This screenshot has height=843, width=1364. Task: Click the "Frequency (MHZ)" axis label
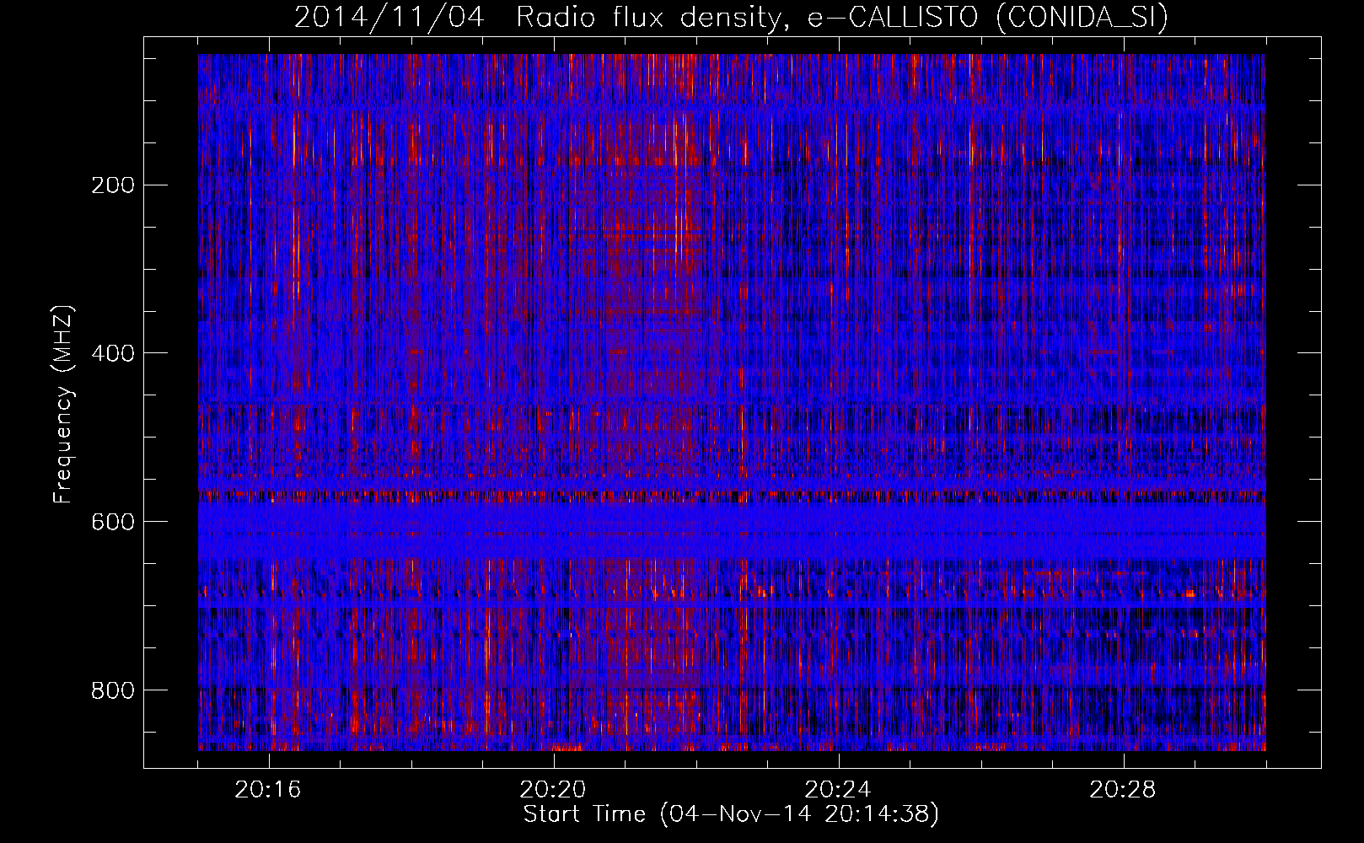coord(63,404)
